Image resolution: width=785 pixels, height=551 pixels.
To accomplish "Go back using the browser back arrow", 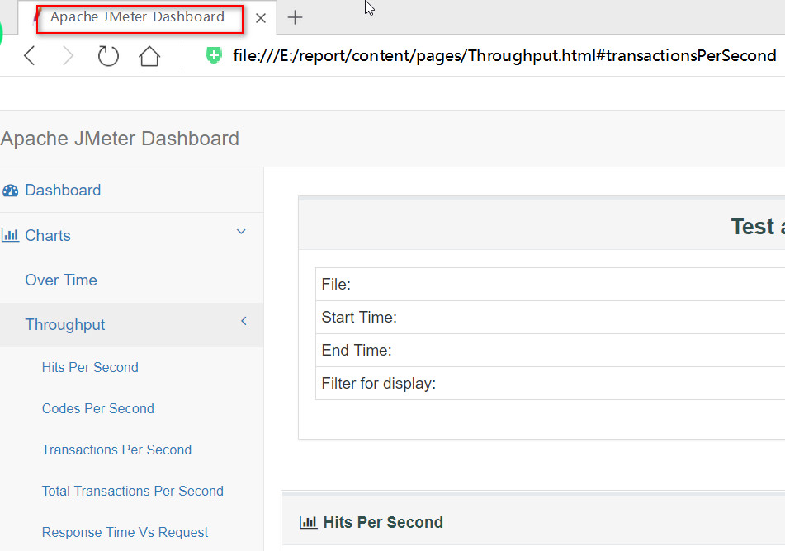I will coord(30,55).
